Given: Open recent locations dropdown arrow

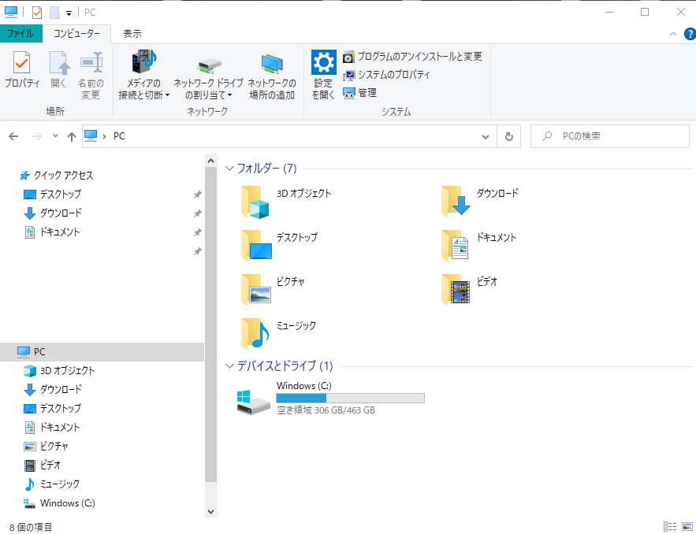Looking at the screenshot, I should [x=55, y=136].
